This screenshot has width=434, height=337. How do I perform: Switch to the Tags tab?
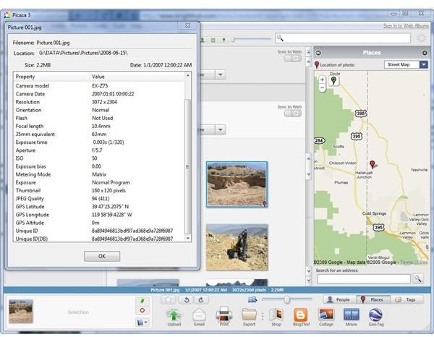(407, 299)
